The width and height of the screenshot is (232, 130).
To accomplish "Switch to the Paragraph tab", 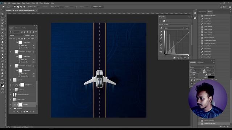I will (200, 62).
